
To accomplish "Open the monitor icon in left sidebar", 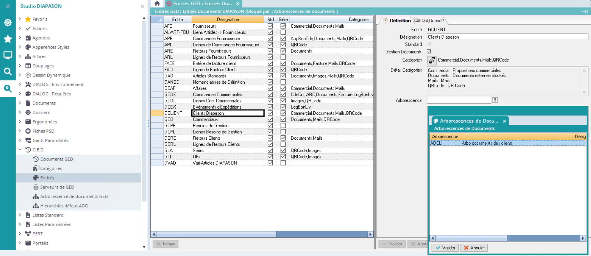I will coord(8,55).
